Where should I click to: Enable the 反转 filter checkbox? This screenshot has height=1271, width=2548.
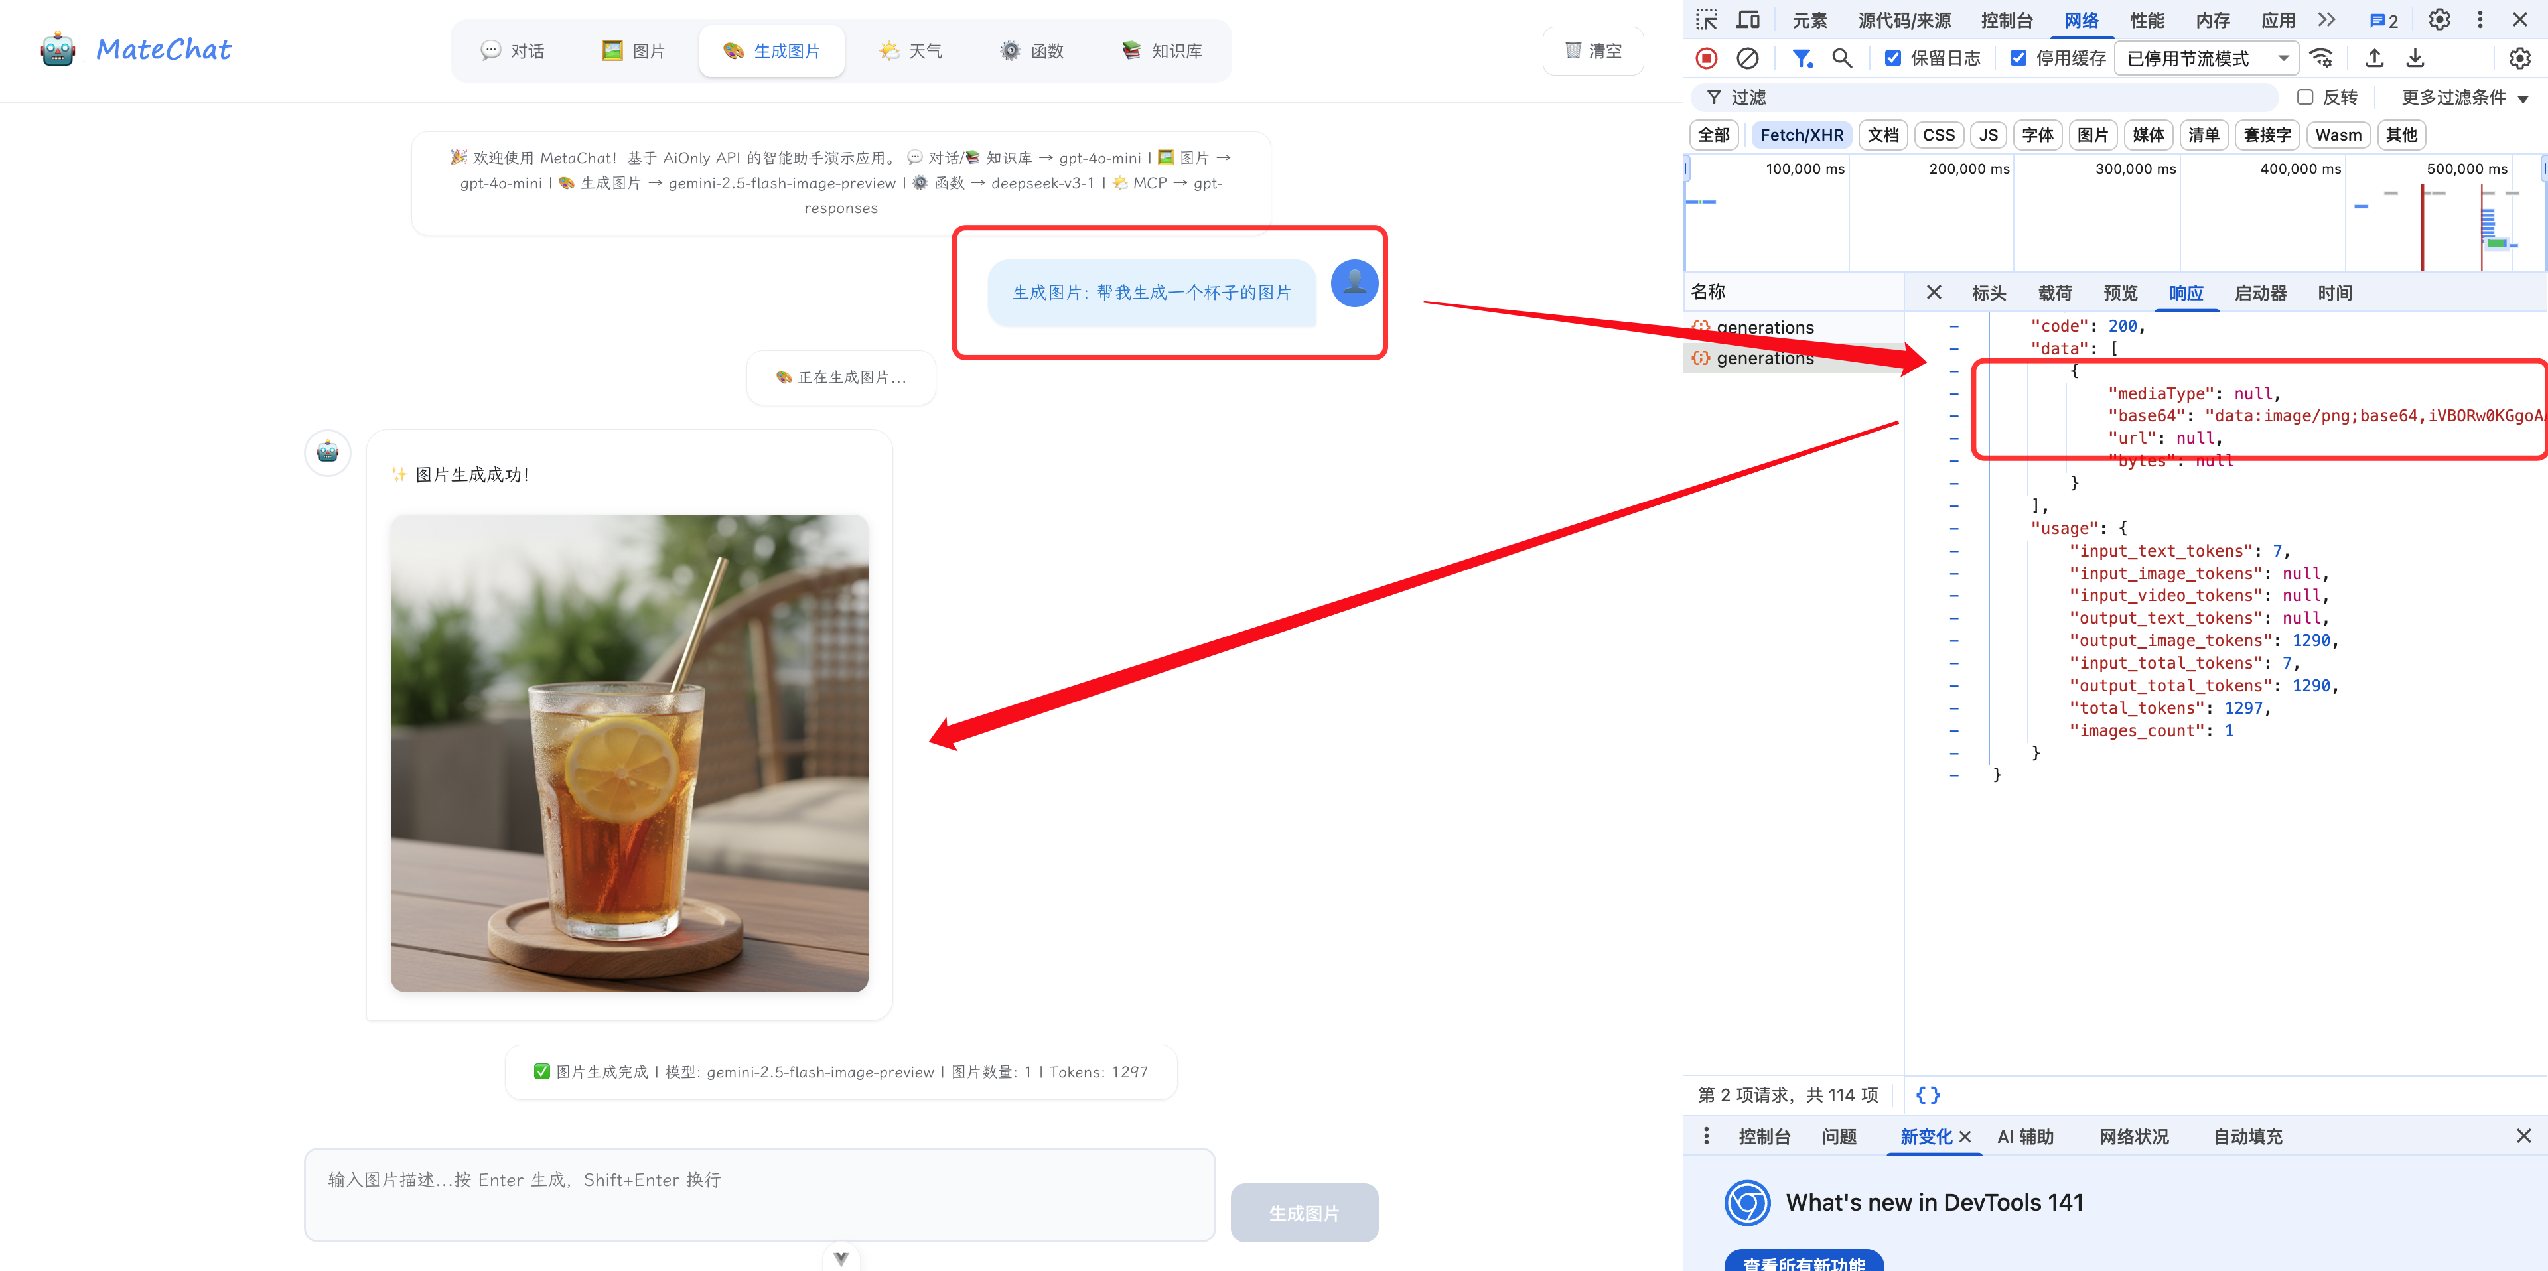(2304, 97)
